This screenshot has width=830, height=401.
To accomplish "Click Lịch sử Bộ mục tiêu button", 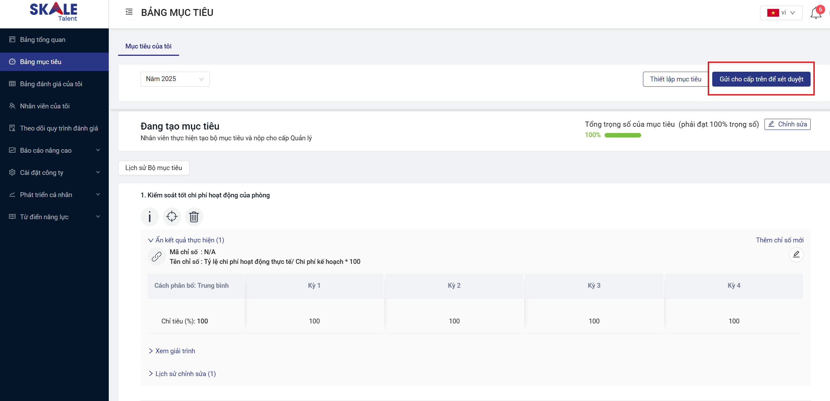I will coord(153,168).
